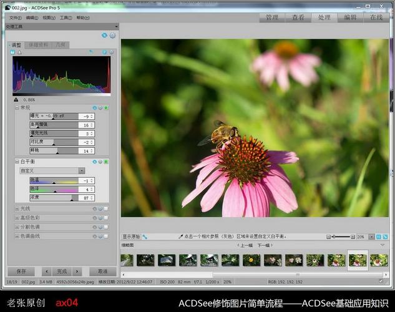
Task: Click the blue refresh icon in 处理工具 panel
Action: (104, 35)
